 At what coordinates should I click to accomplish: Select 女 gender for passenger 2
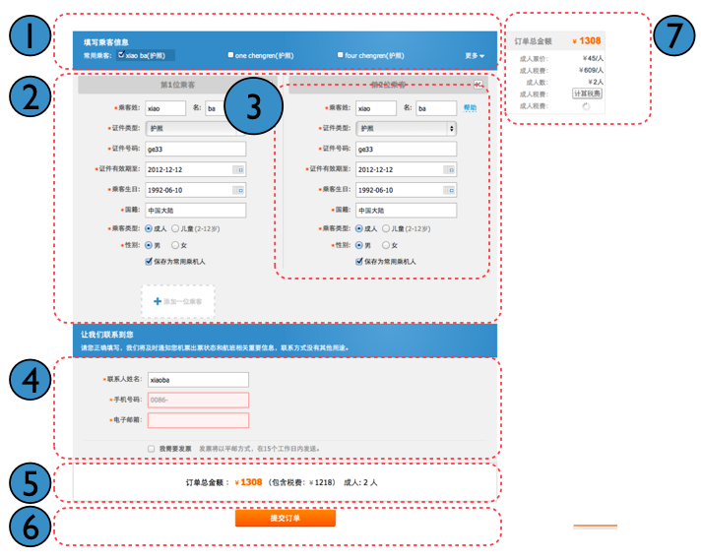[387, 244]
